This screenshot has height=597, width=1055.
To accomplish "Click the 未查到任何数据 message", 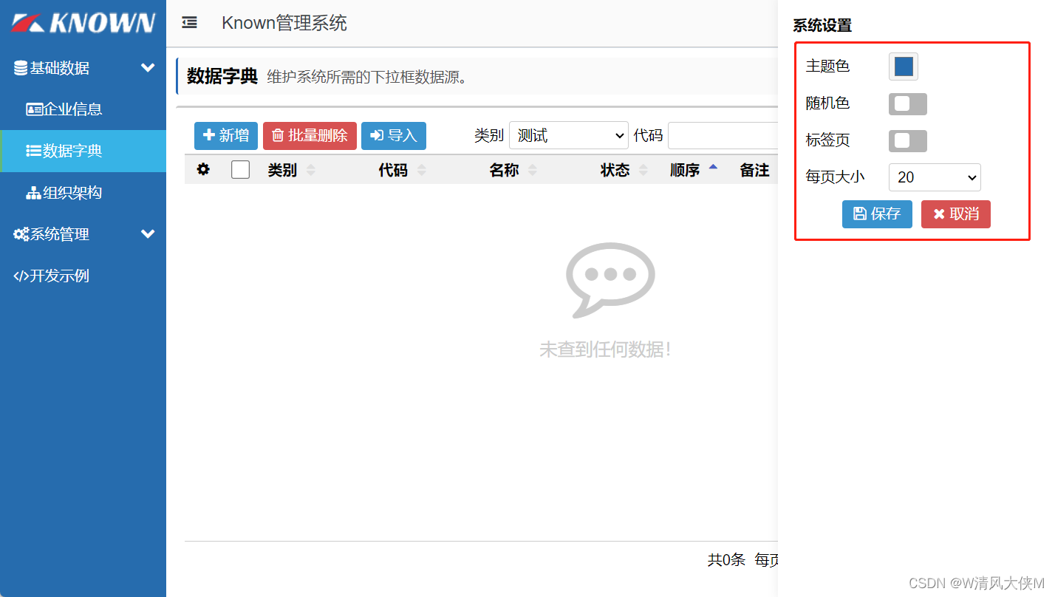I will (x=606, y=349).
